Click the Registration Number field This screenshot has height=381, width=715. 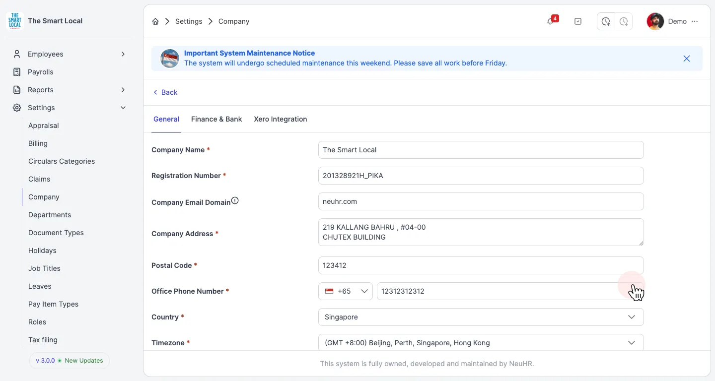(x=481, y=176)
